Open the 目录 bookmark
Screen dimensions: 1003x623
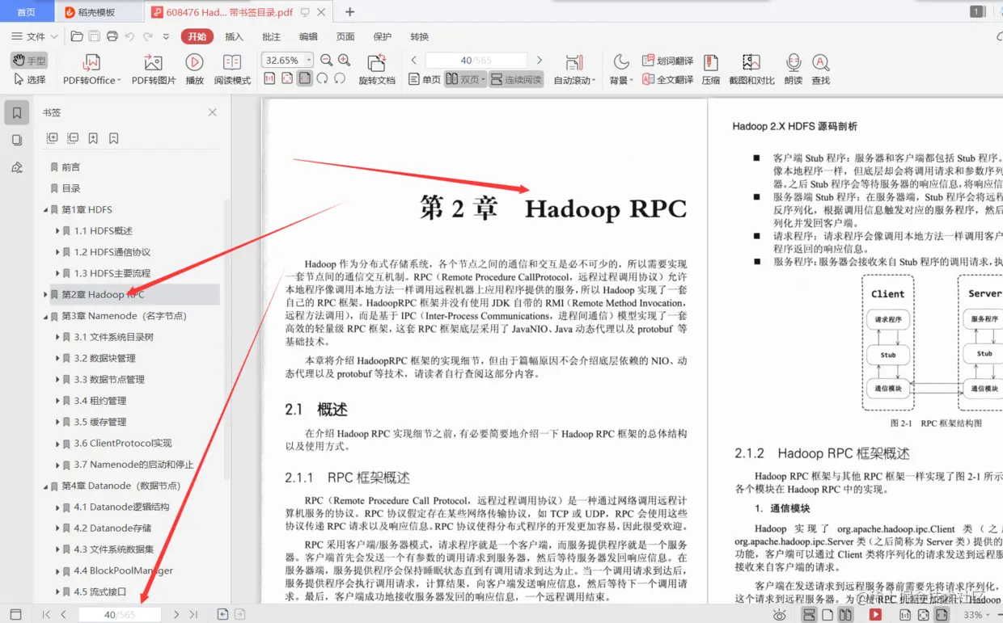click(x=71, y=188)
